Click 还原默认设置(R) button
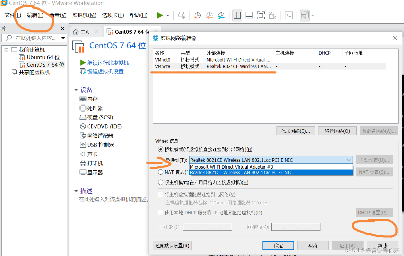 point(172,246)
